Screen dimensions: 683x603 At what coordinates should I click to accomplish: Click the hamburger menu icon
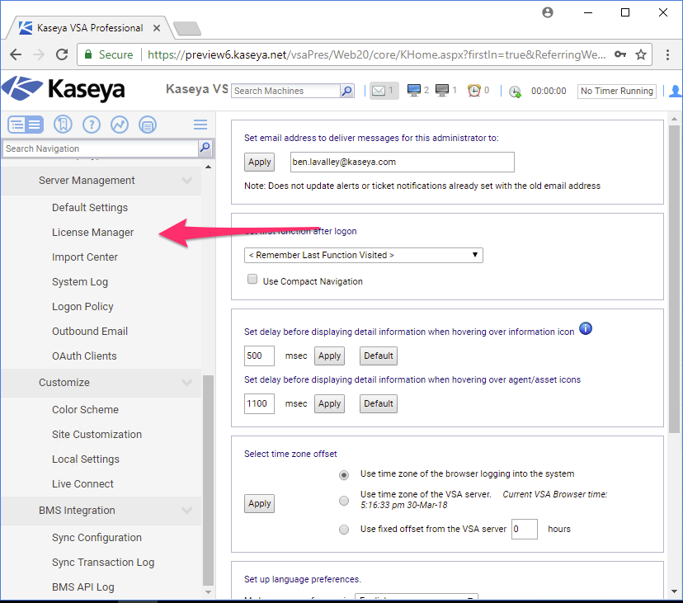200,125
